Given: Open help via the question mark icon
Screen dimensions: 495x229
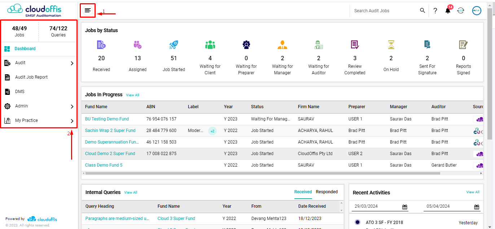Looking at the screenshot, I should (x=435, y=11).
